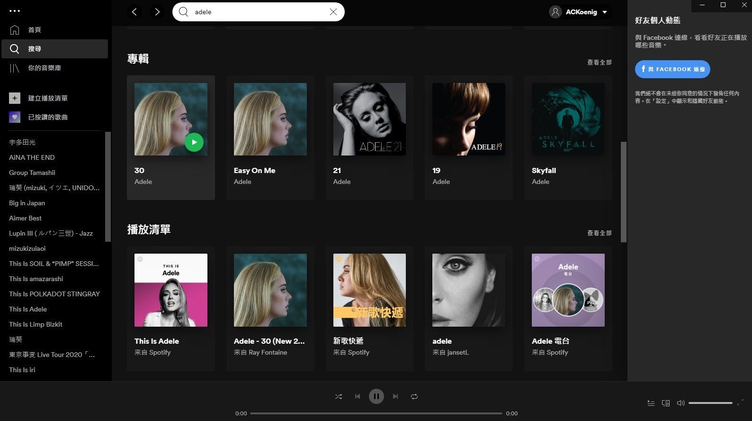Click the 與 Facebook 連線 button
The height and width of the screenshot is (421, 752).
click(672, 69)
